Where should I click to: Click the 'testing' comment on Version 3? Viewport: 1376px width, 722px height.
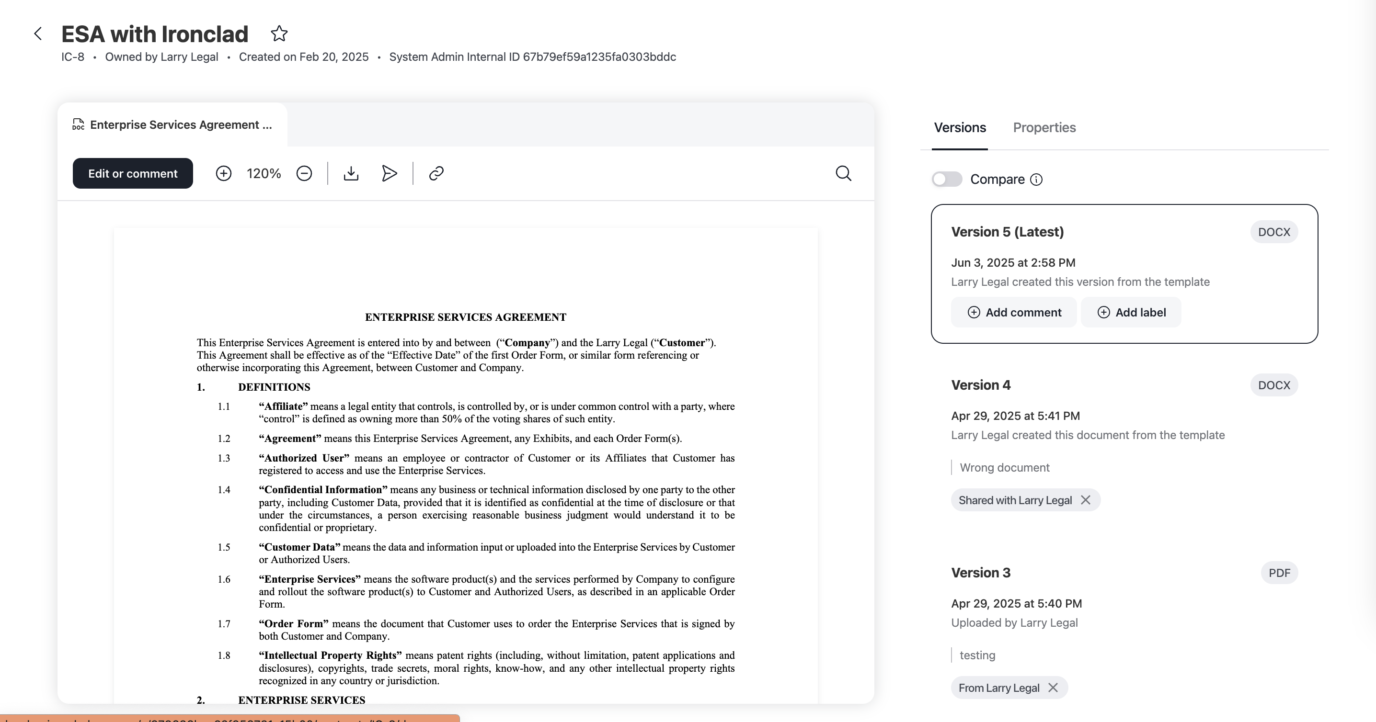(977, 655)
